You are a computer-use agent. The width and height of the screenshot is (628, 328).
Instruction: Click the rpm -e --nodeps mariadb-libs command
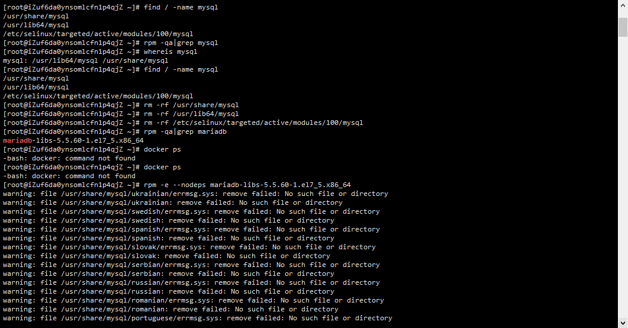[247, 185]
